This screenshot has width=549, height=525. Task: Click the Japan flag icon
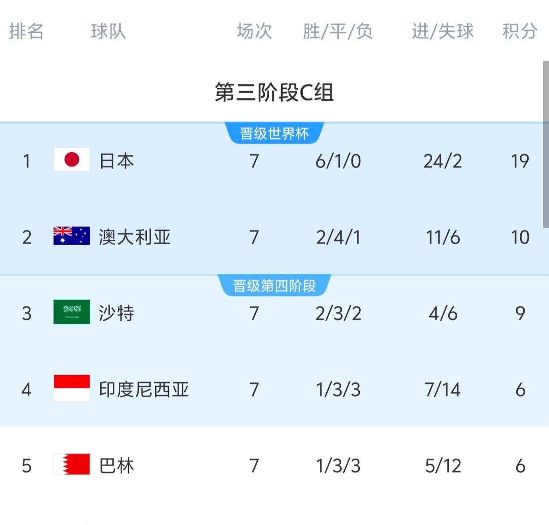(72, 159)
